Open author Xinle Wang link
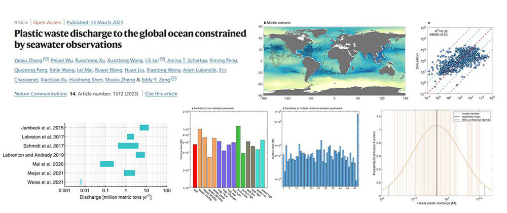The image size is (507, 213). (62, 69)
